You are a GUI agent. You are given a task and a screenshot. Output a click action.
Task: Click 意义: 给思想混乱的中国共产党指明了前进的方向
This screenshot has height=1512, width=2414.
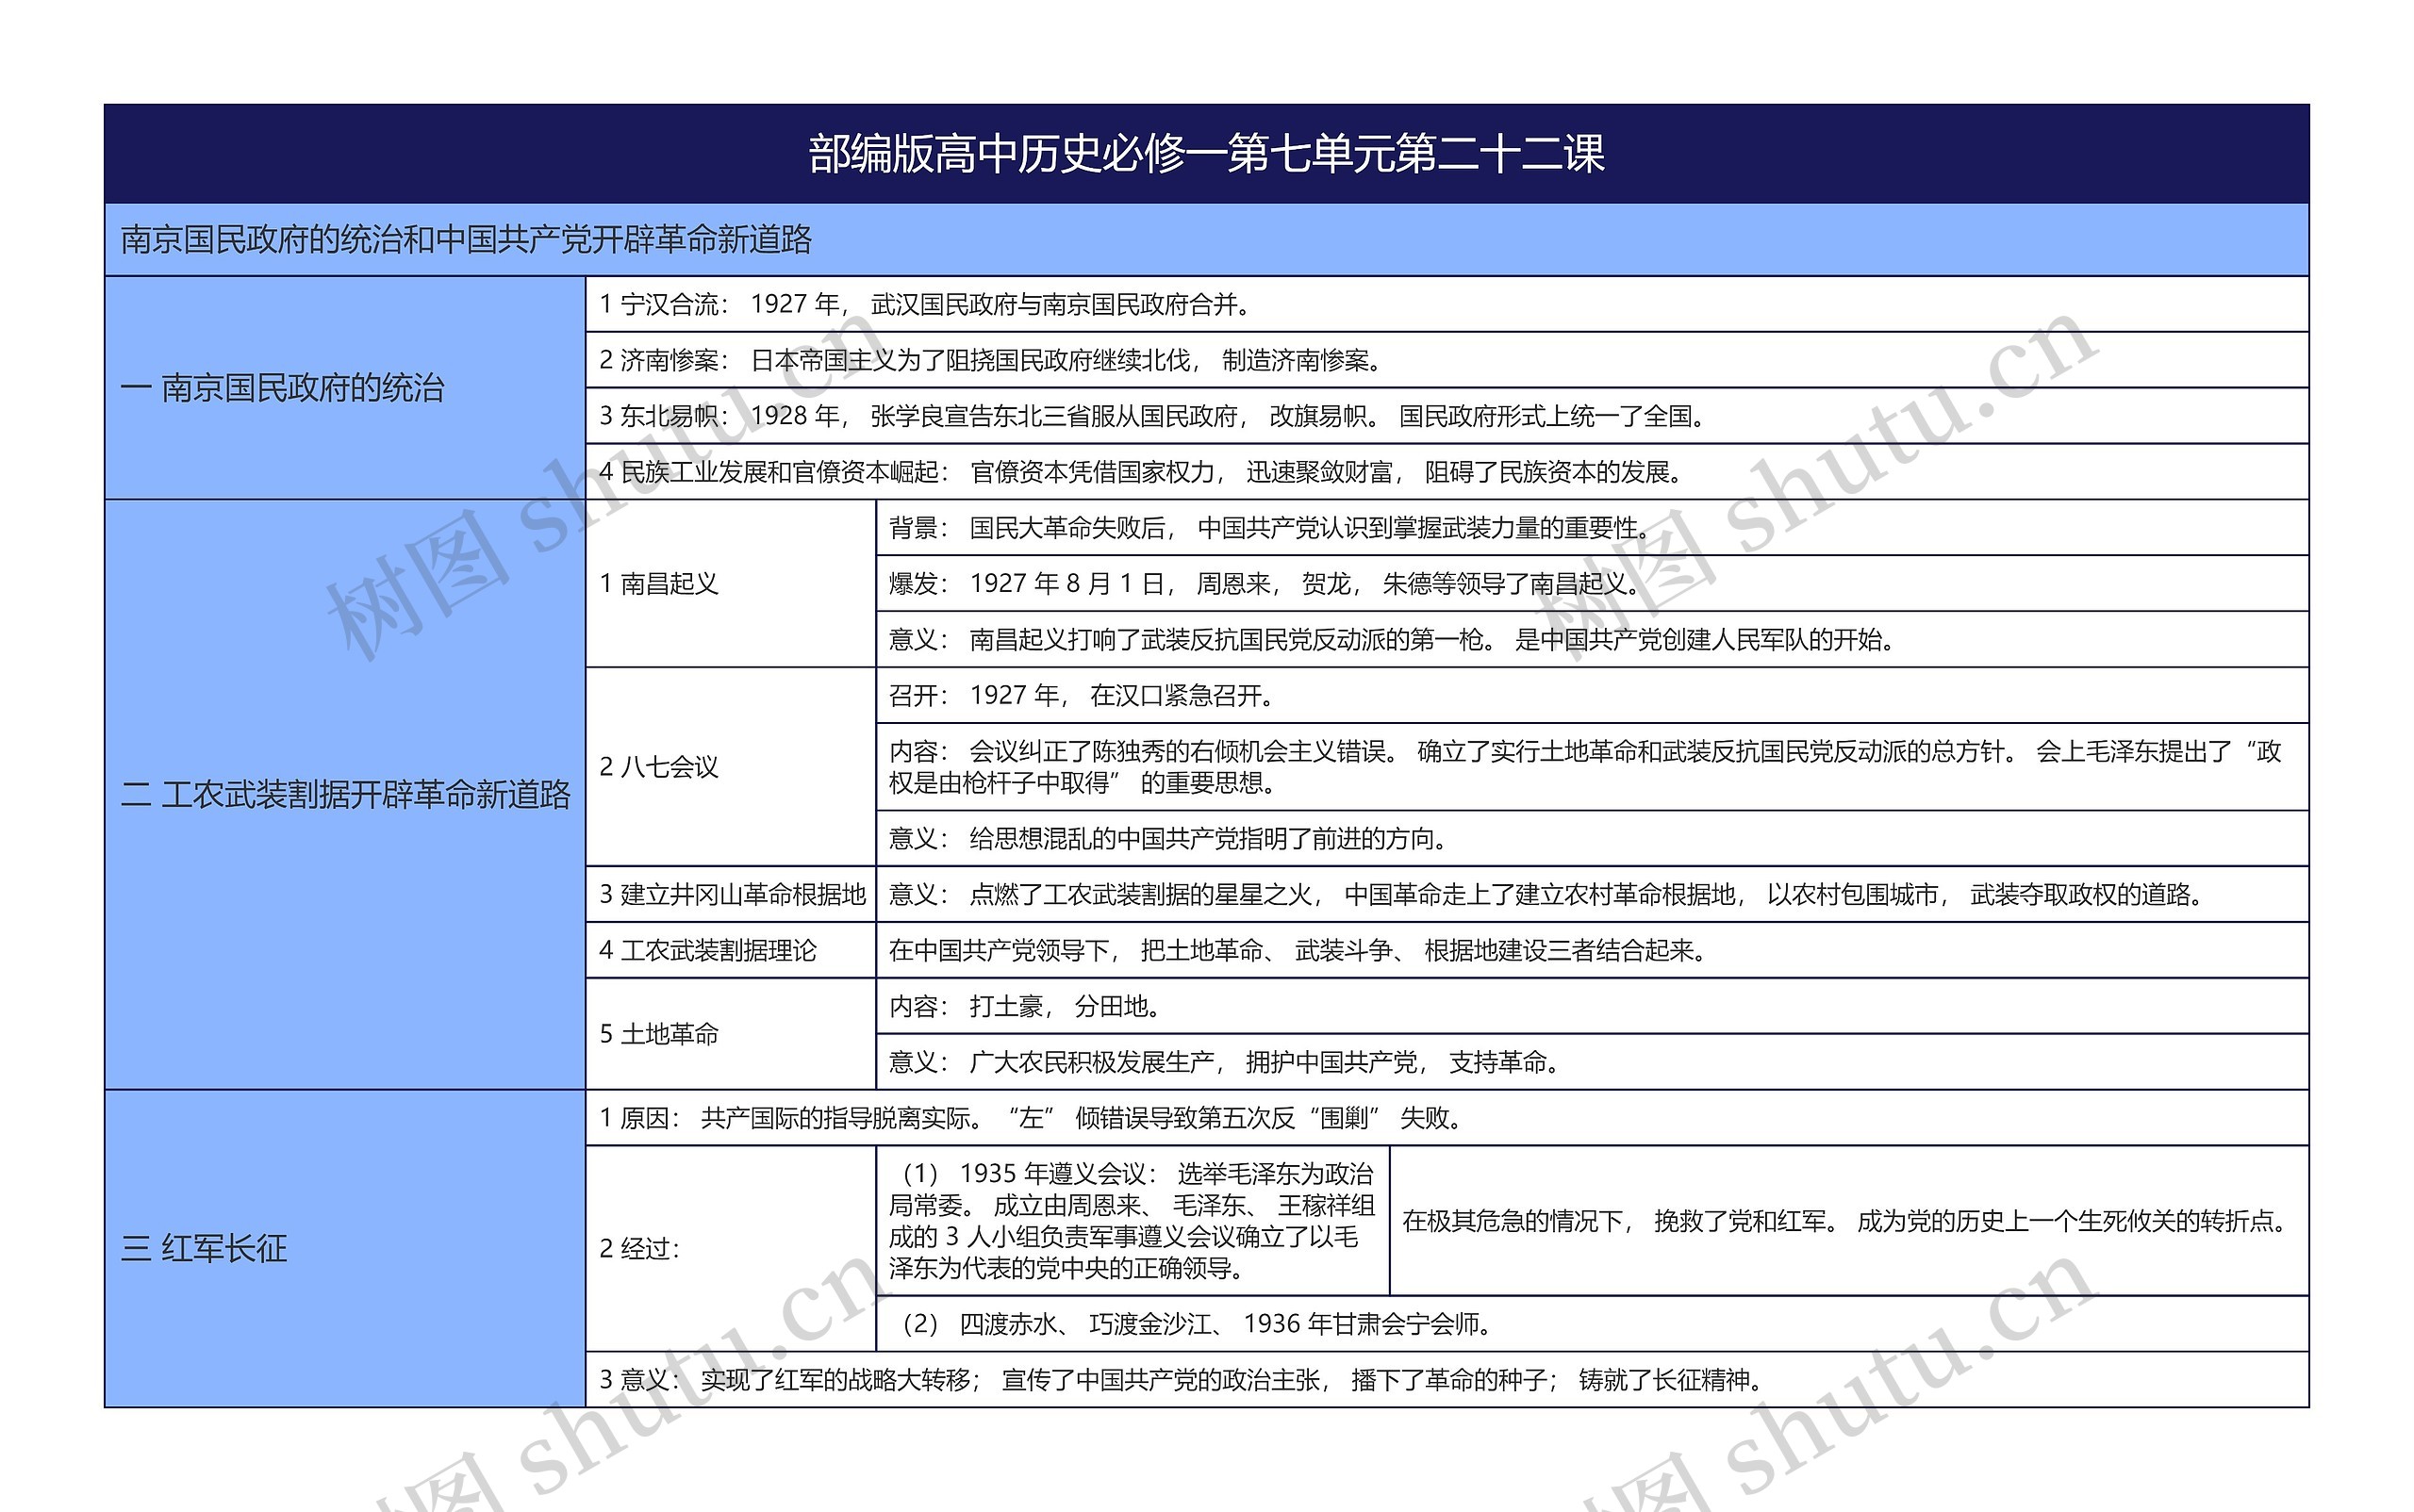pyautogui.click(x=1593, y=838)
